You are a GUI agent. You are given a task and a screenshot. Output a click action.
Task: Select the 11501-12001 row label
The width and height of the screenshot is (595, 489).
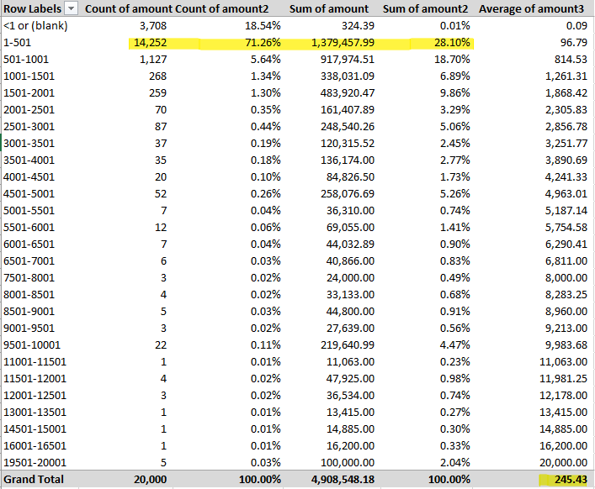[35, 378]
